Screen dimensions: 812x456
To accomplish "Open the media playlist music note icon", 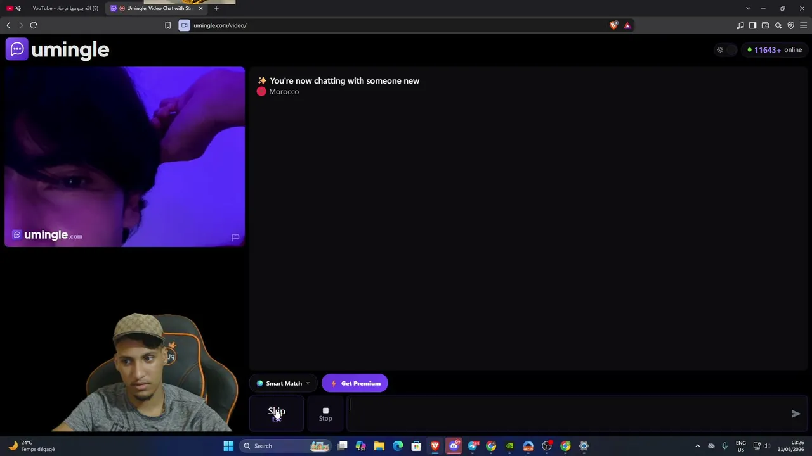I will tap(740, 25).
